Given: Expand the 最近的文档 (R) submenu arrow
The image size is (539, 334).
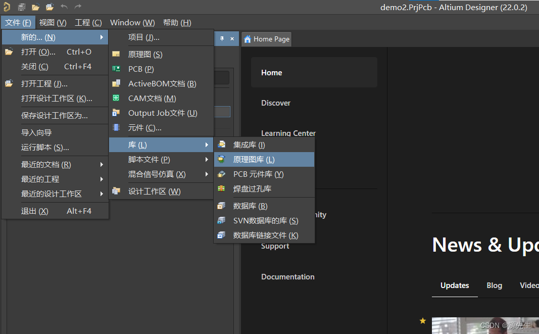Looking at the screenshot, I should [x=102, y=164].
